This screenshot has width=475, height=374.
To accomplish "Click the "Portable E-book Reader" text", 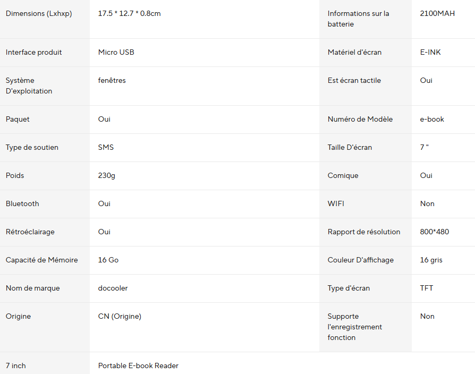I will pyautogui.click(x=138, y=366).
